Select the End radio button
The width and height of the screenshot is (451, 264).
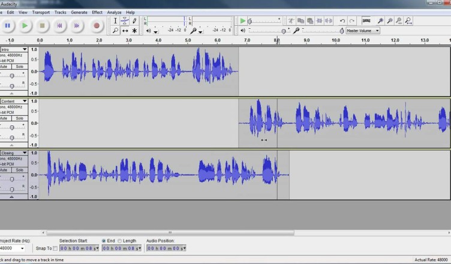(x=104, y=241)
